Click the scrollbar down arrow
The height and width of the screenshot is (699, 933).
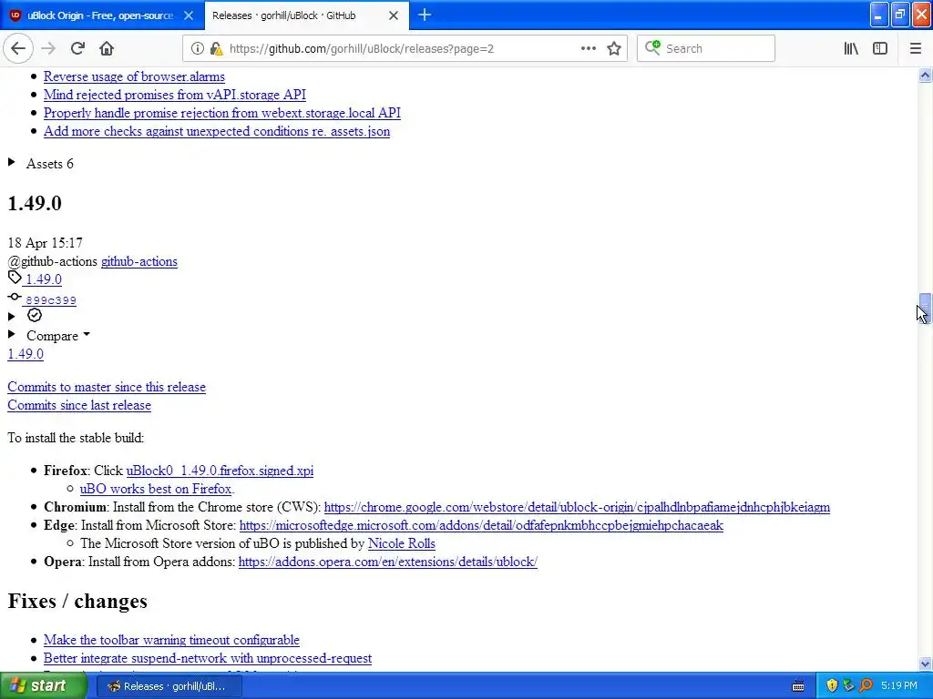pos(925,664)
